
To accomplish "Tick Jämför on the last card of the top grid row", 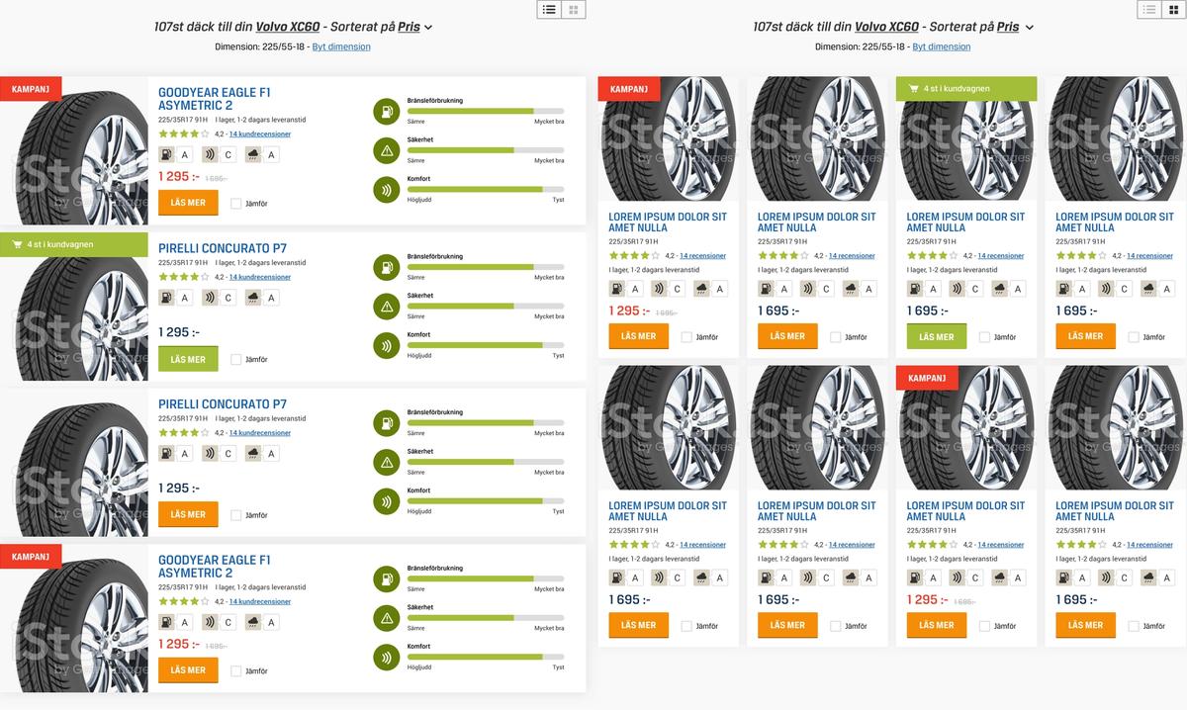I will 1134,337.
